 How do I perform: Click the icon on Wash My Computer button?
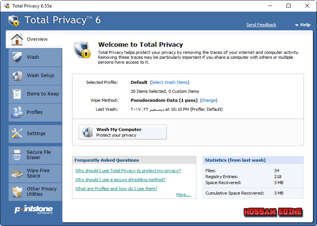click(x=88, y=132)
